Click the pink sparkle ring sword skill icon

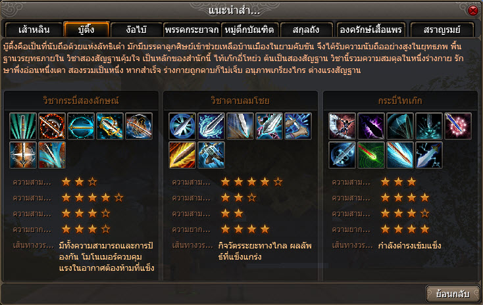click(x=458, y=126)
